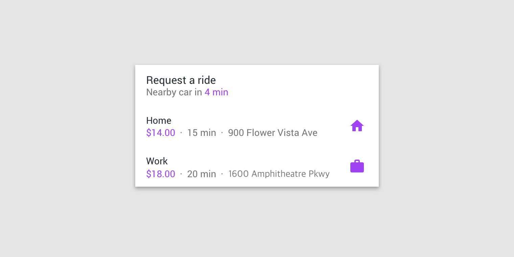The height and width of the screenshot is (257, 514).
Task: Click the dot separator after $18.00
Action: 181,174
